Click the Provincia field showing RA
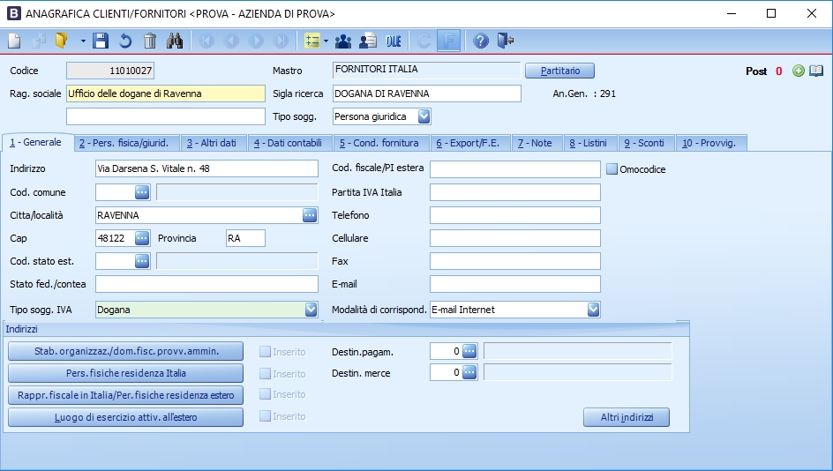This screenshot has width=833, height=471. (245, 238)
